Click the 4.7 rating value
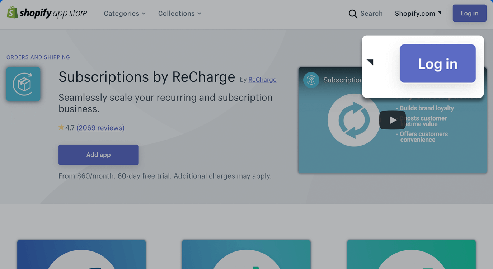 [x=70, y=128]
